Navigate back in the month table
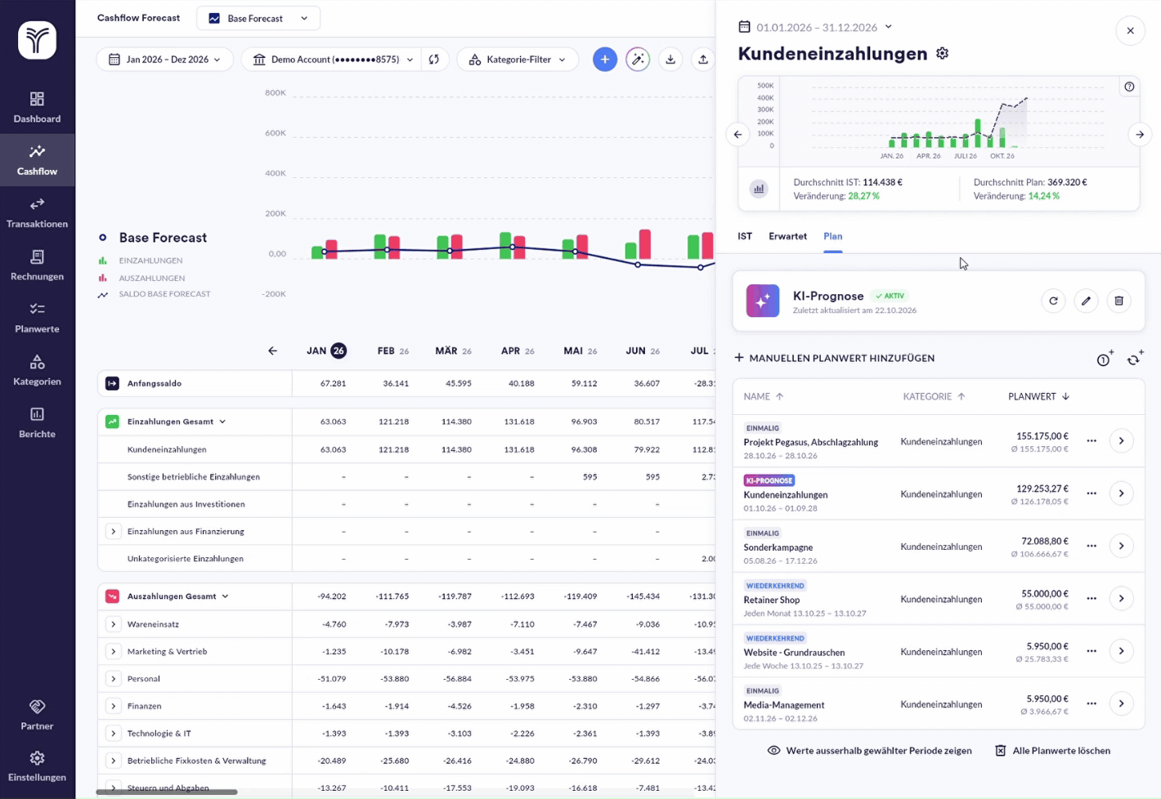Screen dimensions: 1161x799 pyautogui.click(x=272, y=351)
